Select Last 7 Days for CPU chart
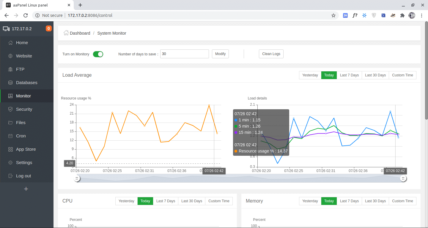Viewport: 428px width, 228px height. coord(166,201)
